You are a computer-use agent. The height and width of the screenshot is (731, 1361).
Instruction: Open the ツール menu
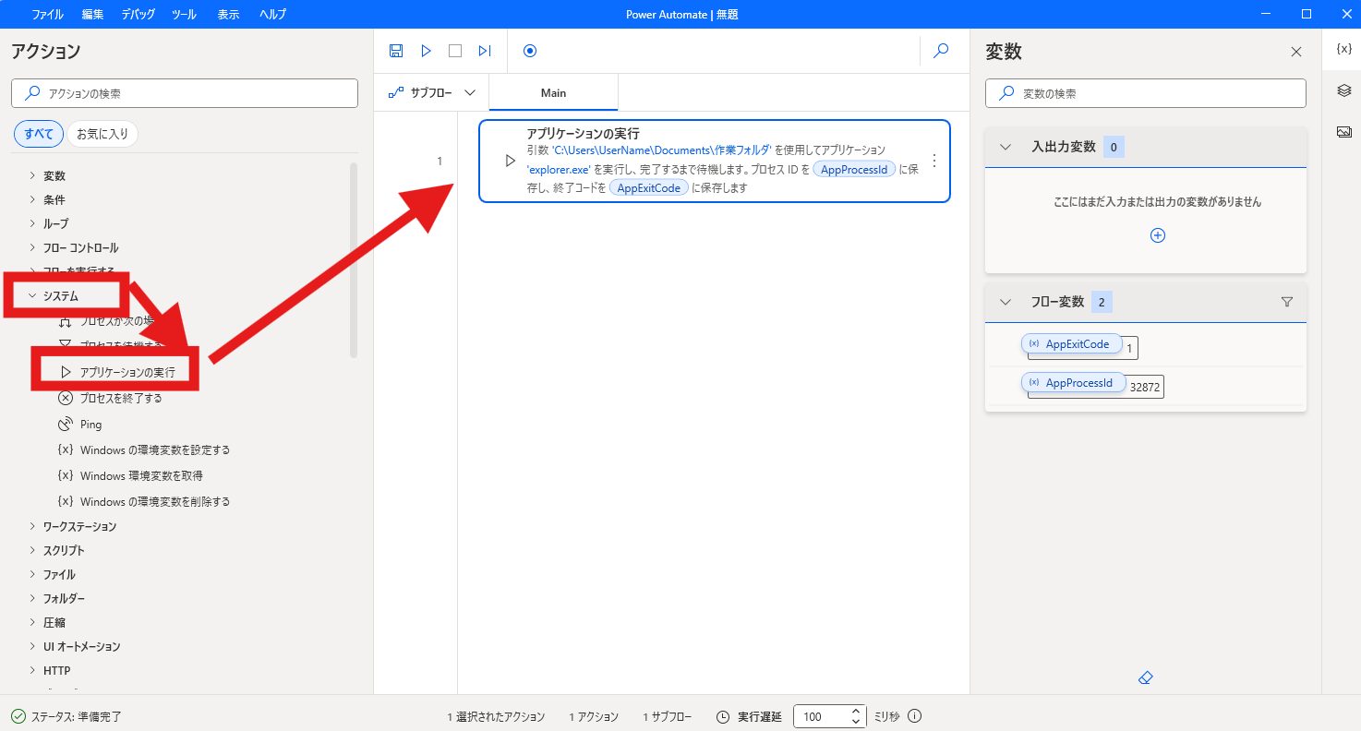[x=184, y=14]
